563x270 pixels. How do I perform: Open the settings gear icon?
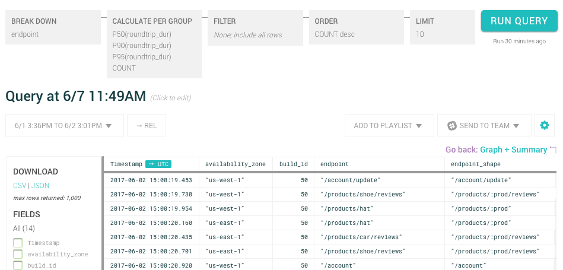pyautogui.click(x=545, y=125)
